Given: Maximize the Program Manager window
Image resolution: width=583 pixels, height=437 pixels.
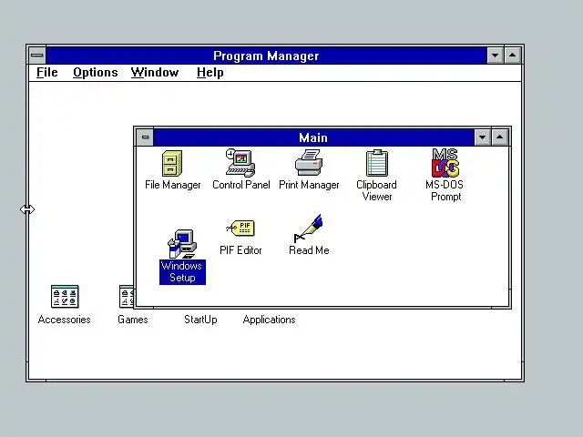Looking at the screenshot, I should pyautogui.click(x=512, y=56).
